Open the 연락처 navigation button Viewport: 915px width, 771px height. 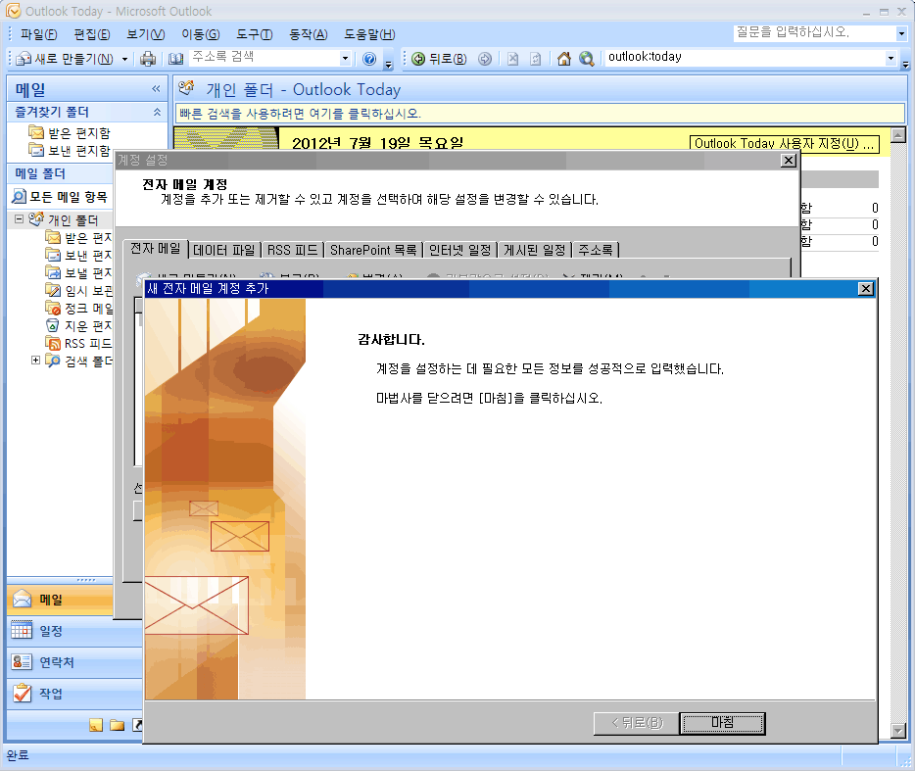pyautogui.click(x=74, y=662)
